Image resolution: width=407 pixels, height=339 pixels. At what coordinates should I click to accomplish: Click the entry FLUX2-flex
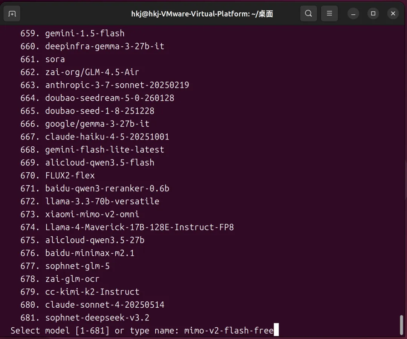click(x=70, y=176)
